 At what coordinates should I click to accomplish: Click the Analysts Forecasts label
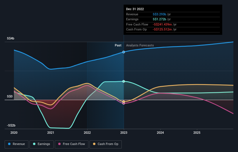(140, 46)
